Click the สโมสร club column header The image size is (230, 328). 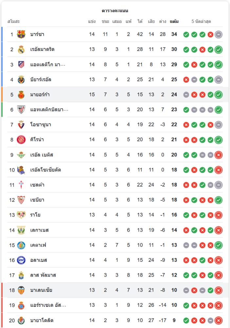[14, 22]
